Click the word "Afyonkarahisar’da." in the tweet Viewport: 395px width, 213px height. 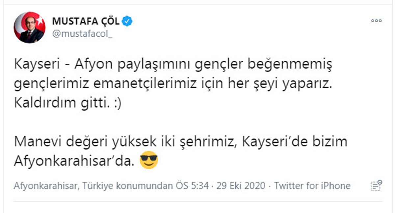tap(74, 160)
